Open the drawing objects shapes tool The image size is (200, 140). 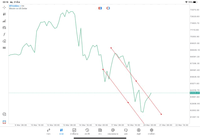click(x=4, y=41)
